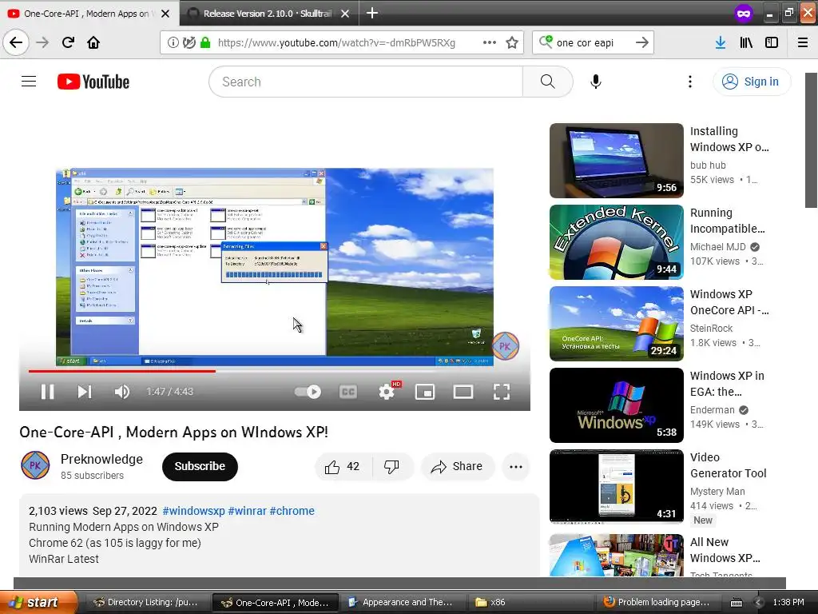The height and width of the screenshot is (614, 818).
Task: Open video settings gear menu
Action: 387,392
